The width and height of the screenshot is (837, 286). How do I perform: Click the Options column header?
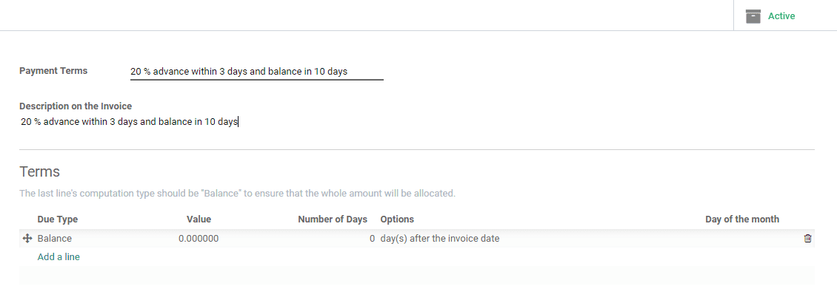click(x=397, y=219)
